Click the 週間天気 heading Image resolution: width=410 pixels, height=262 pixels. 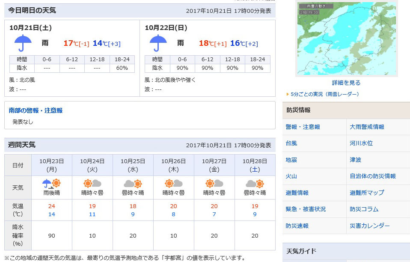point(22,145)
